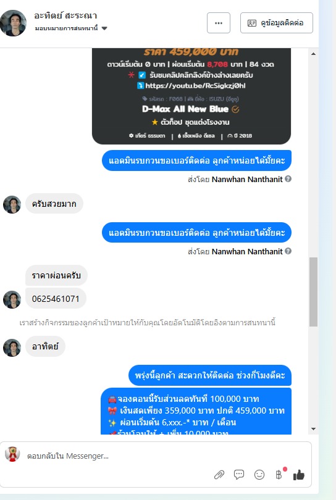Click the ดูข้อมูลติดต่อ contact info button
Screen dimensions: 336x500
point(276,23)
